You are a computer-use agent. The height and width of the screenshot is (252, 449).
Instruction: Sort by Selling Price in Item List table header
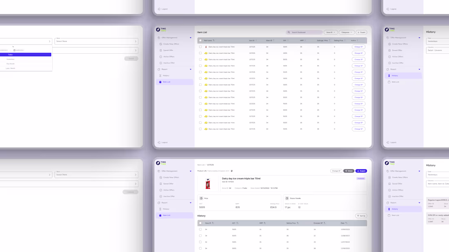point(345,41)
